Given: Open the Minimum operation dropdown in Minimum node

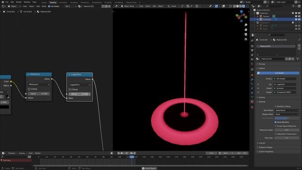Looking at the screenshot, I should [x=39, y=85].
